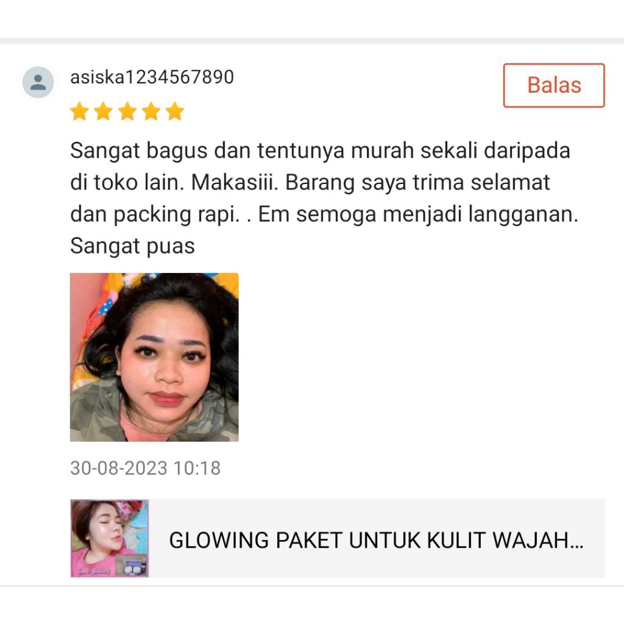Select the first yellow rating star
Image resolution: width=624 pixels, height=624 pixels.
pos(80,111)
